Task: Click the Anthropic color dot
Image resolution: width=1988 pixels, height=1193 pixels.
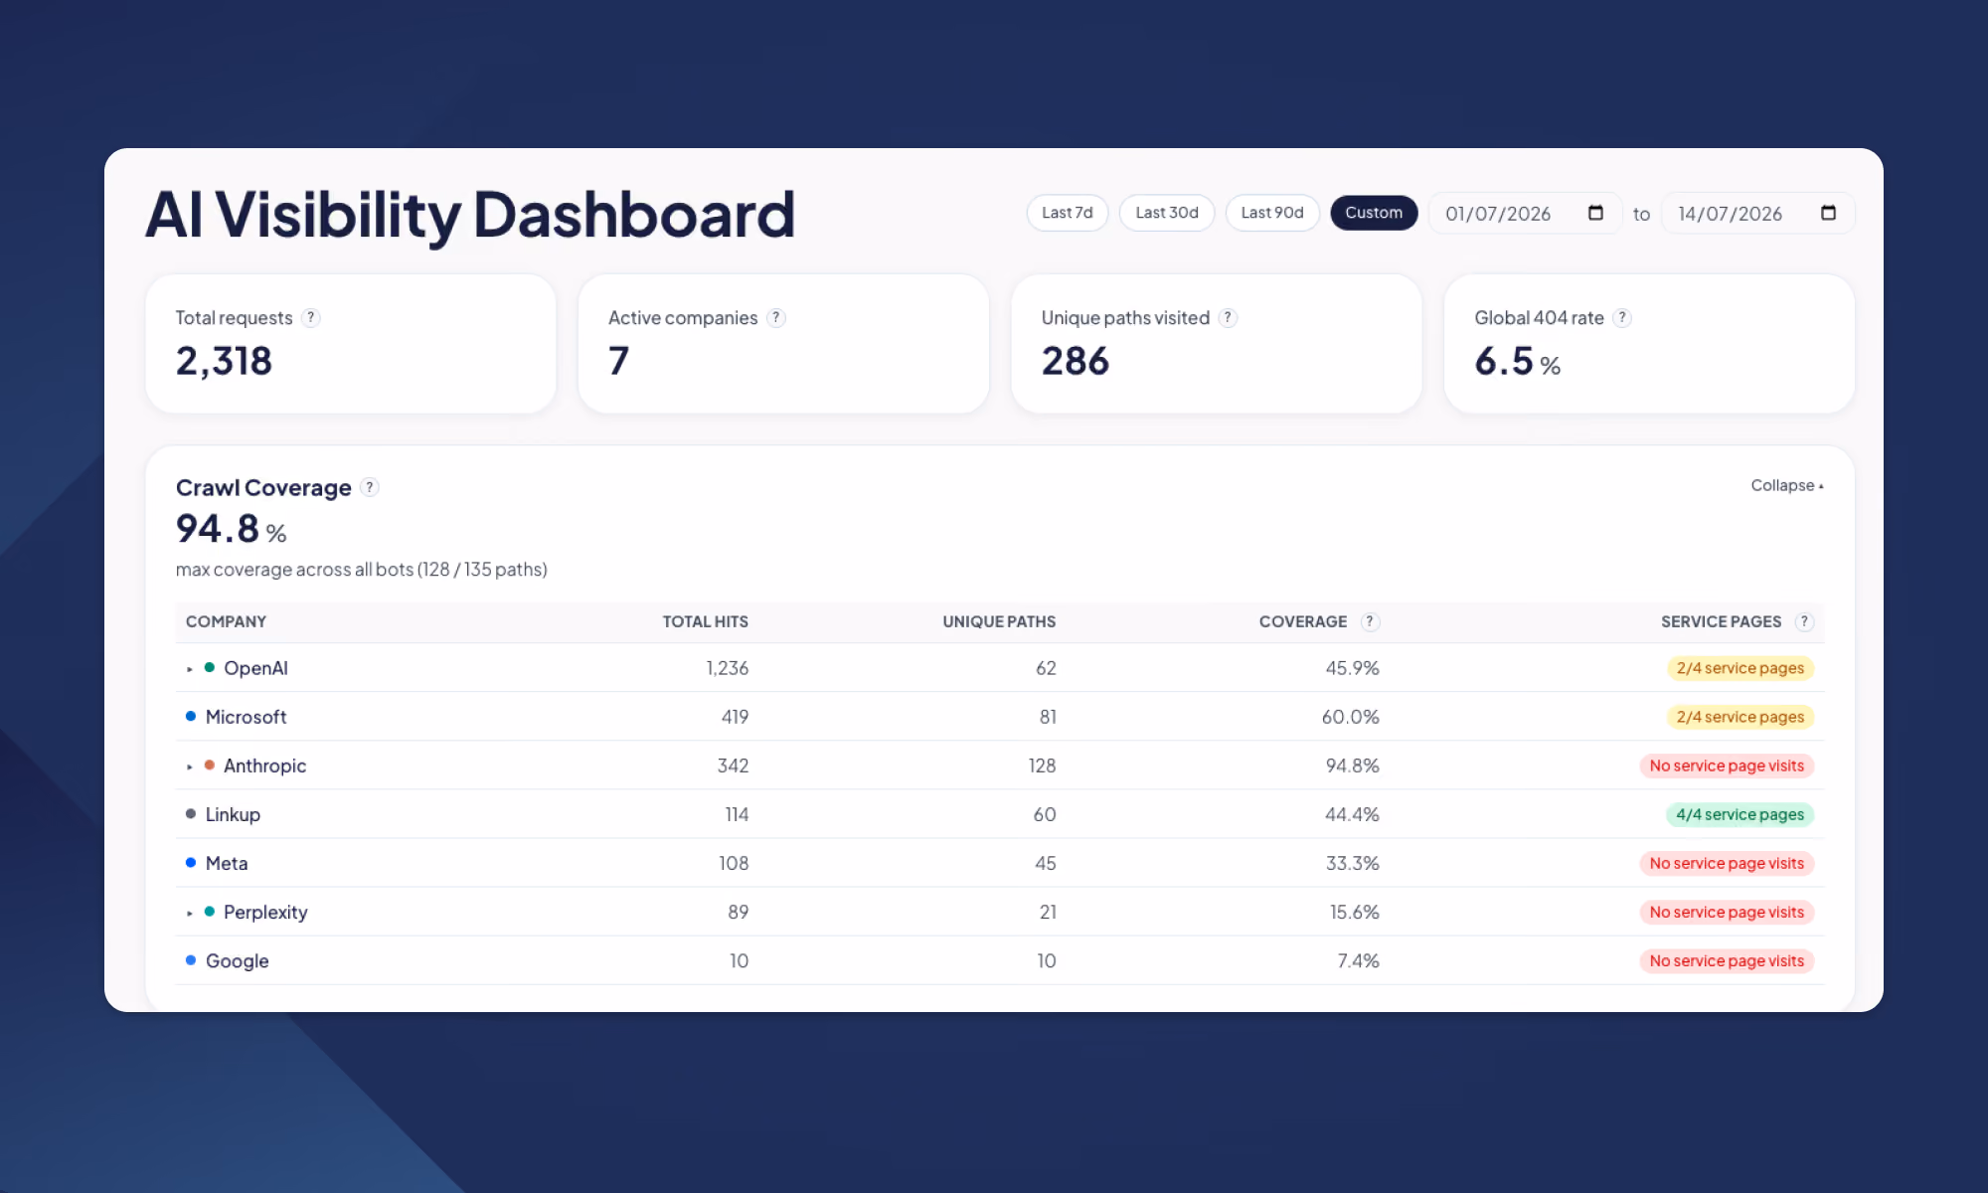Action: 210,765
